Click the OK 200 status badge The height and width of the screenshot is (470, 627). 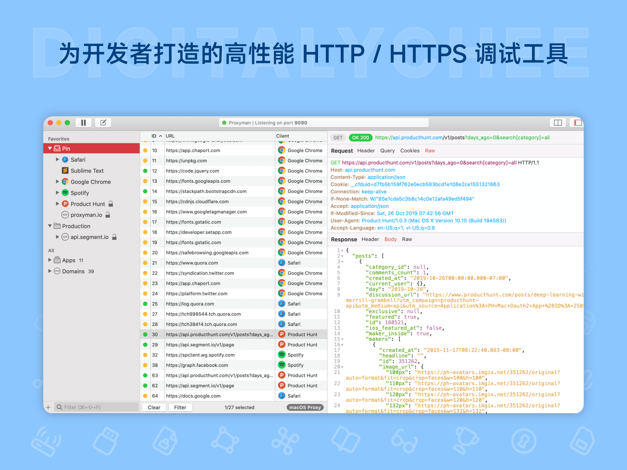(360, 138)
